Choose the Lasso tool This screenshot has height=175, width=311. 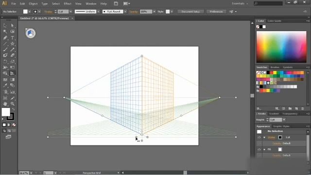[x=12, y=32]
